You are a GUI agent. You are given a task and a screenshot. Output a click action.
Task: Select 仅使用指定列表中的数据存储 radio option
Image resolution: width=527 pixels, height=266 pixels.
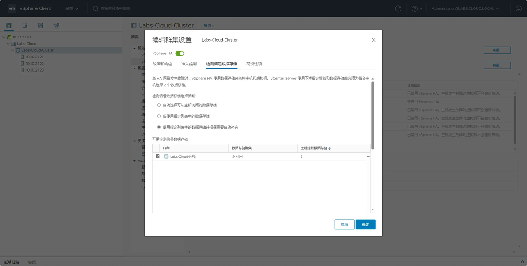coord(159,116)
